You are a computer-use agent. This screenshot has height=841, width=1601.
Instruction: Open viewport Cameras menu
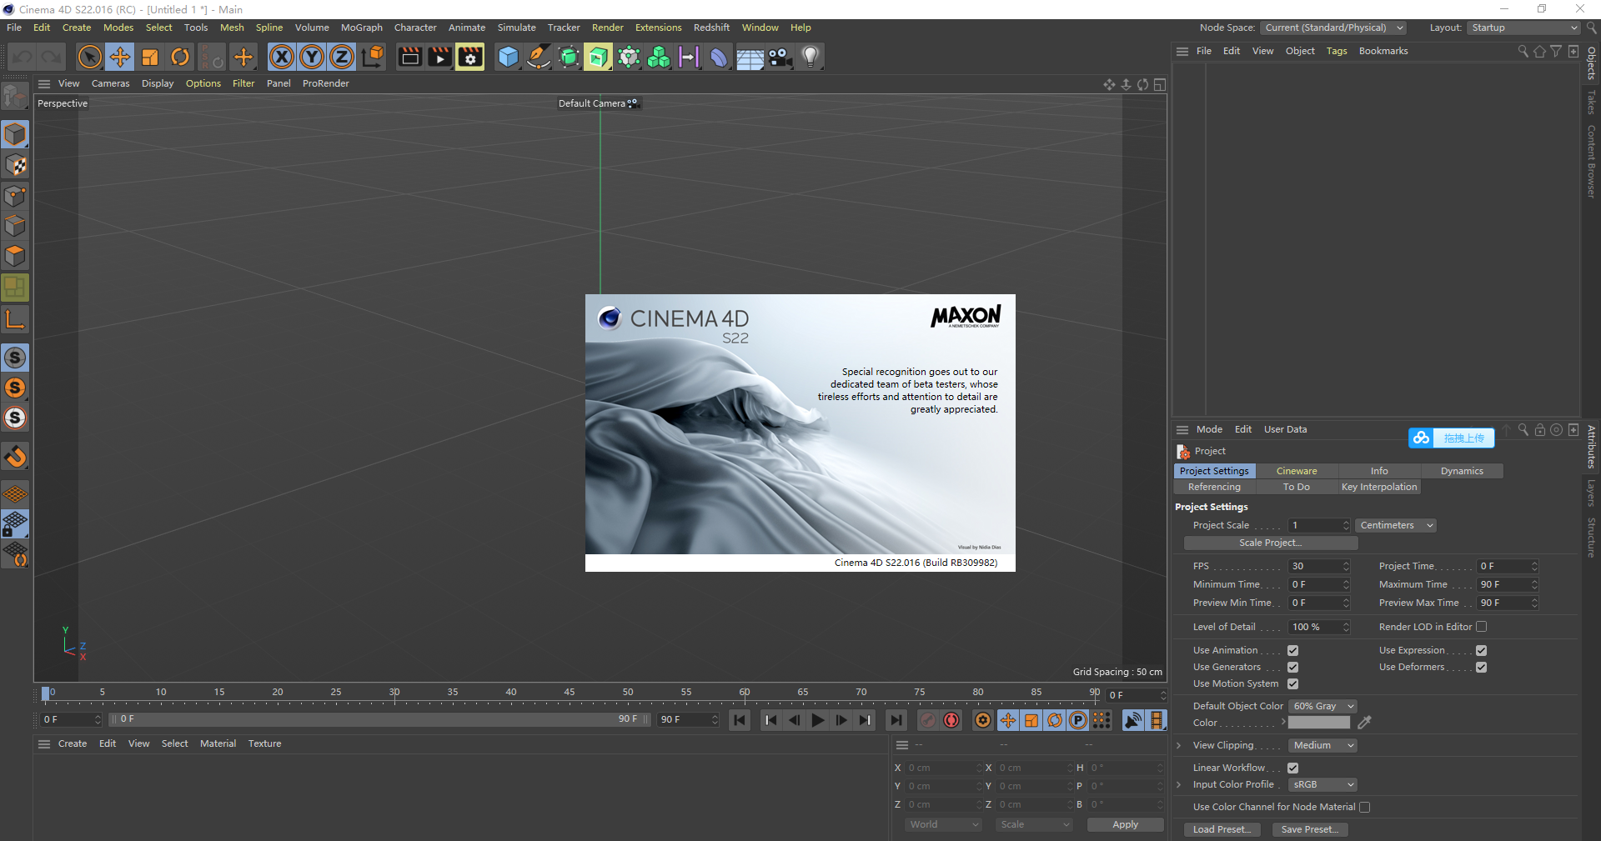pyautogui.click(x=110, y=83)
